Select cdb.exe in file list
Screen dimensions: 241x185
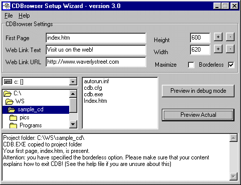pos(93,94)
